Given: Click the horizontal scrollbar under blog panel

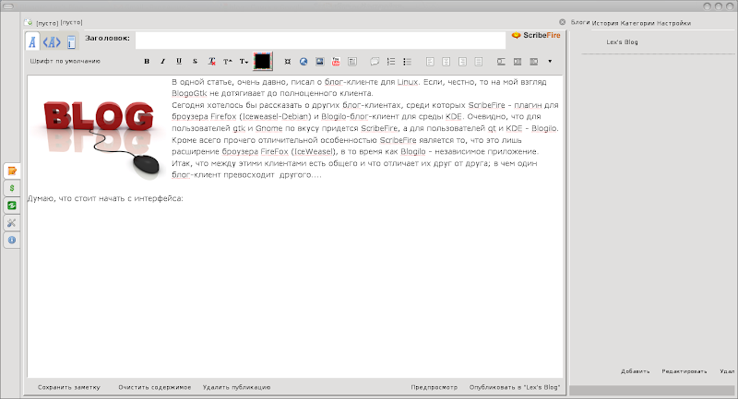Looking at the screenshot, I should (x=652, y=390).
